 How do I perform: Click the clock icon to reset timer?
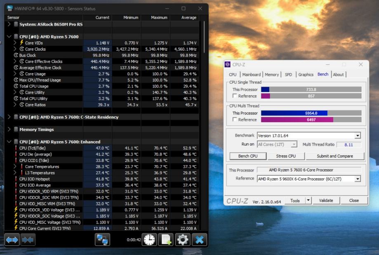[x=149, y=239]
